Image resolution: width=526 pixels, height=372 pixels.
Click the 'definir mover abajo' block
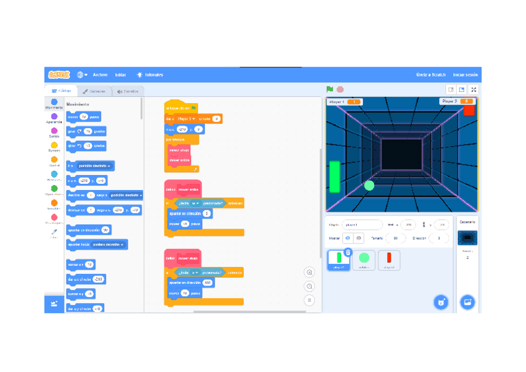pyautogui.click(x=183, y=258)
